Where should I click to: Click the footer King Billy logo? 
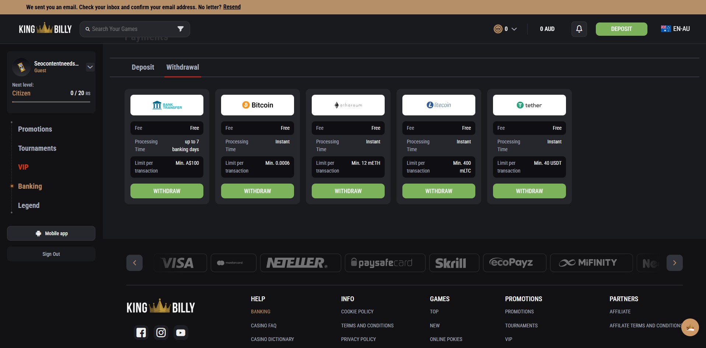(x=161, y=307)
